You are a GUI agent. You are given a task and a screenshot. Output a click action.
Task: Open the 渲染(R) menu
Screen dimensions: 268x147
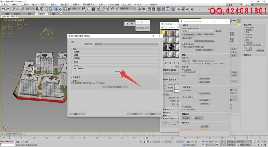coord(102,4)
